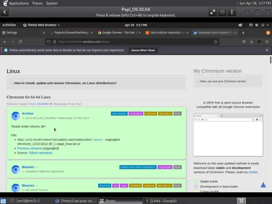272x204 pixels.
Task: Click Chromium logo beside Archive entry
Action: pyautogui.click(x=16, y=116)
